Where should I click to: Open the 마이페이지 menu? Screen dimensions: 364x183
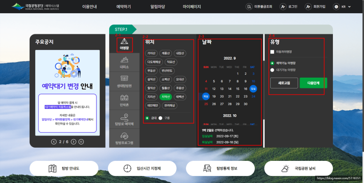(192, 7)
